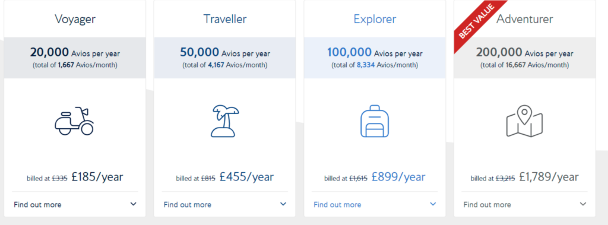
Task: Click the £1,789/year Adventurer price
Action: click(x=549, y=177)
